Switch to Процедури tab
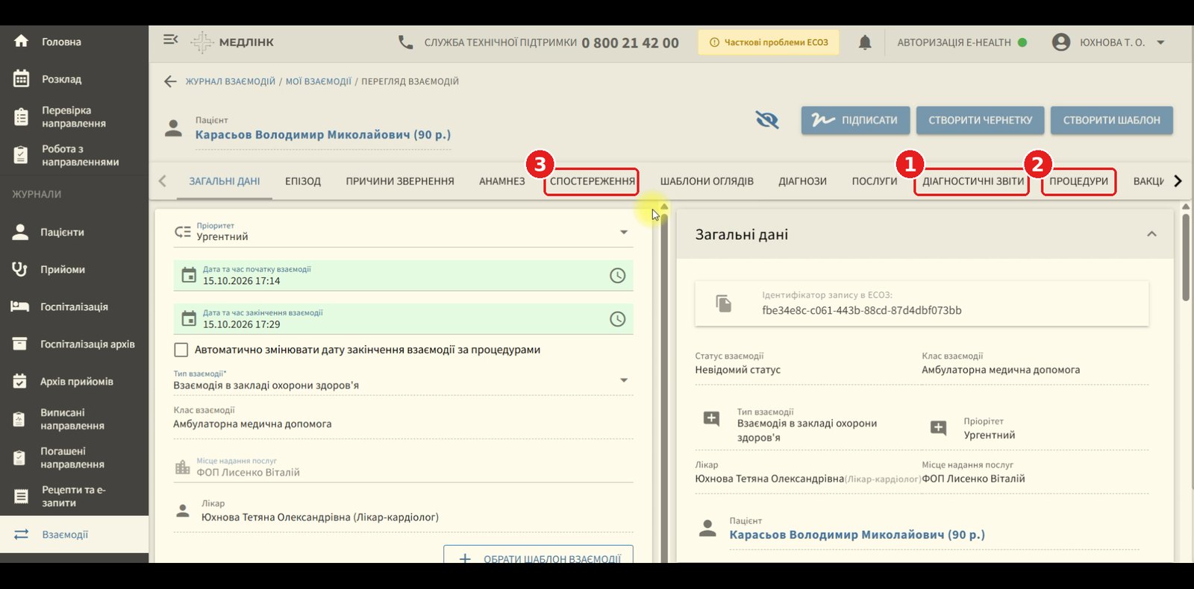1194x589 pixels. [x=1078, y=181]
